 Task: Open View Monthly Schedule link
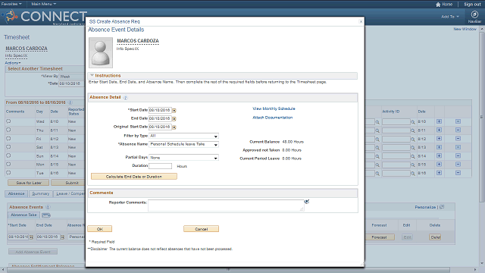tap(274, 108)
